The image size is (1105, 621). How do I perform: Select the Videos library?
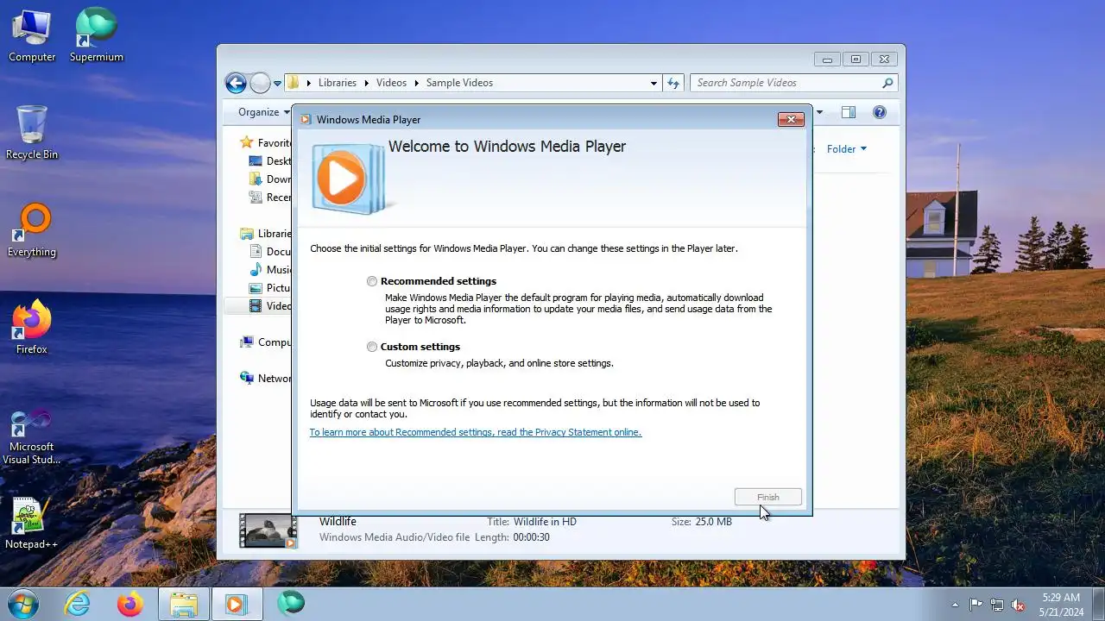[270, 306]
